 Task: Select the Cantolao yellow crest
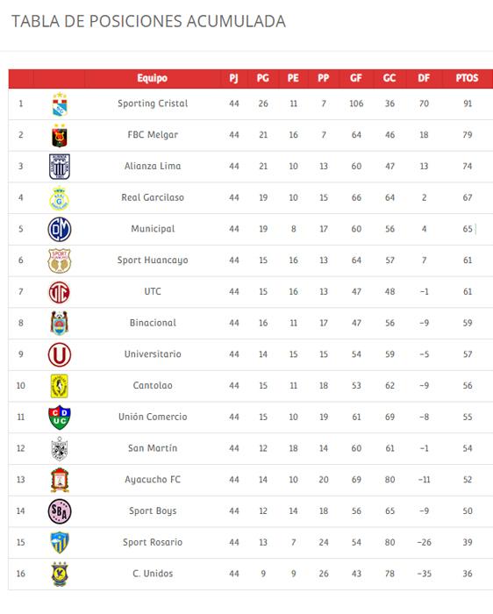click(60, 386)
